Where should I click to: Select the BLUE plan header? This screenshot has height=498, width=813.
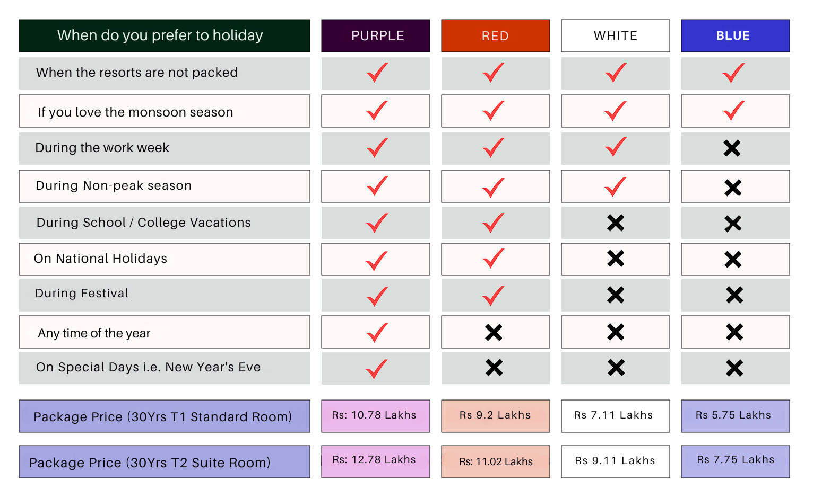tap(735, 35)
